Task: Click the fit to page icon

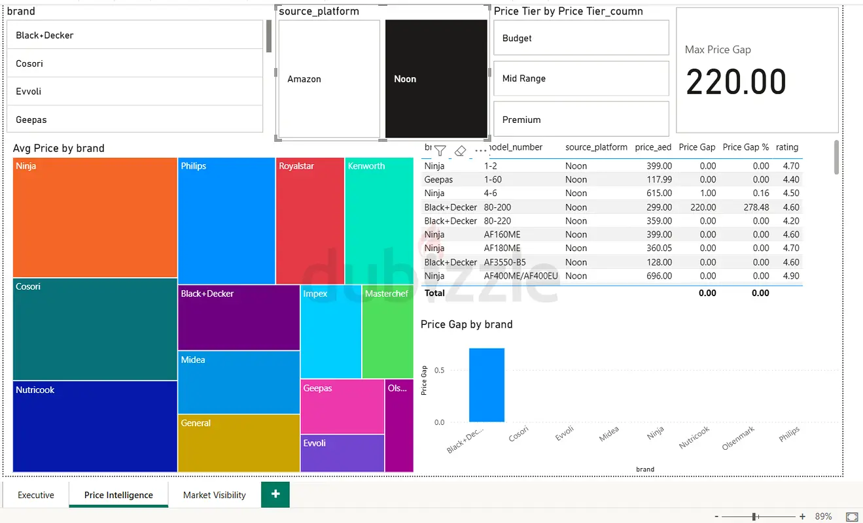Action: (852, 516)
